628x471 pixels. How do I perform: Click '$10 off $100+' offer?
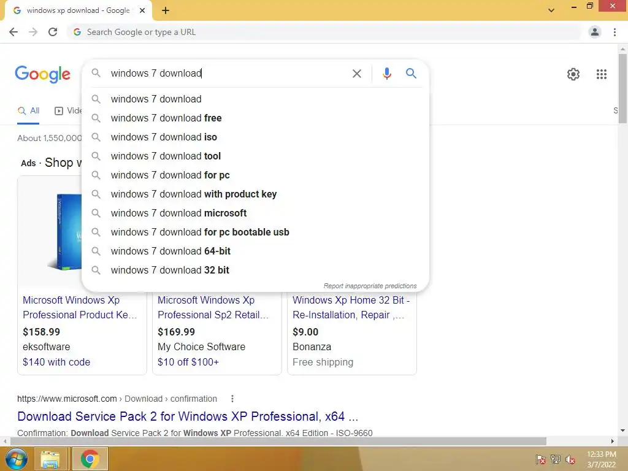point(188,362)
